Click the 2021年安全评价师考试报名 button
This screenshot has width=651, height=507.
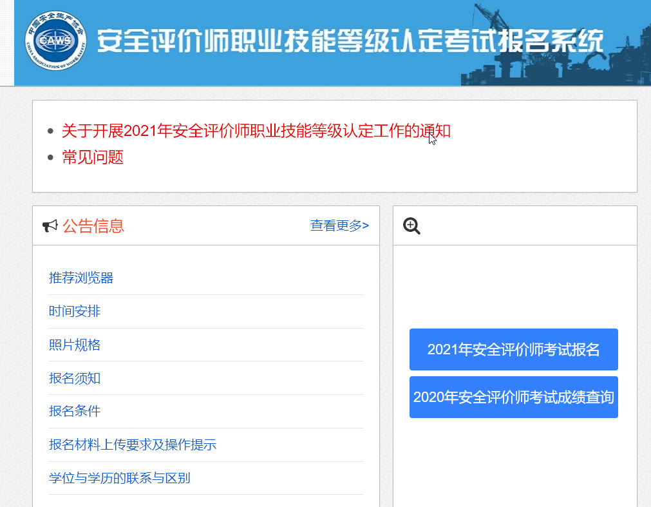[x=513, y=349]
